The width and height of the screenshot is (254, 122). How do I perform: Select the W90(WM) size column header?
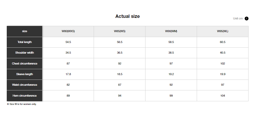pyautogui.click(x=171, y=31)
